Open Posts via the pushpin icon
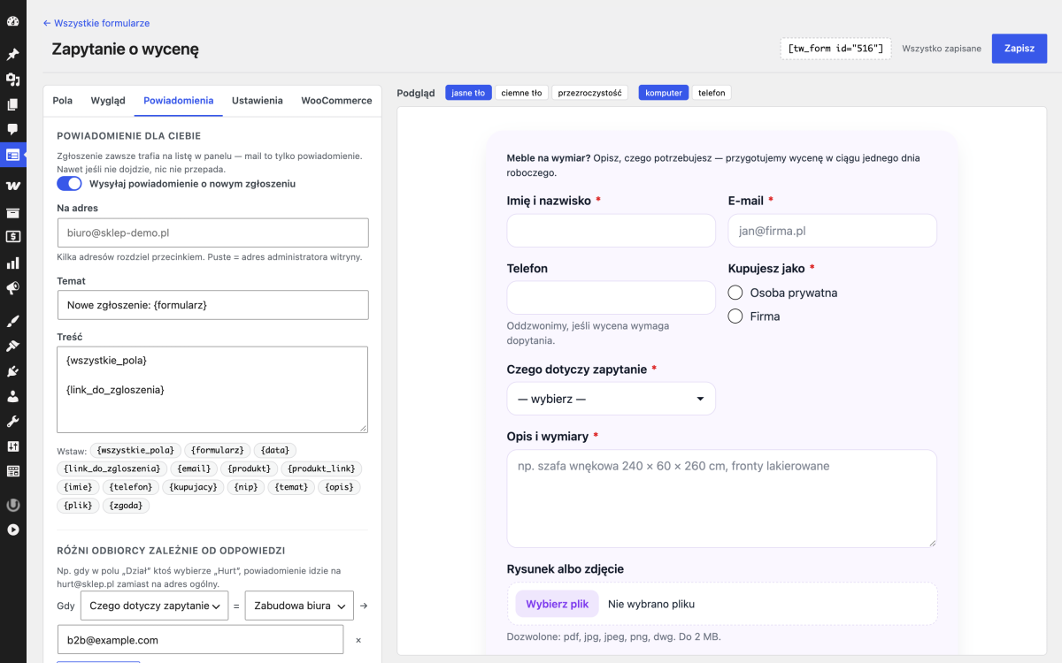The height and width of the screenshot is (663, 1062). point(13,55)
